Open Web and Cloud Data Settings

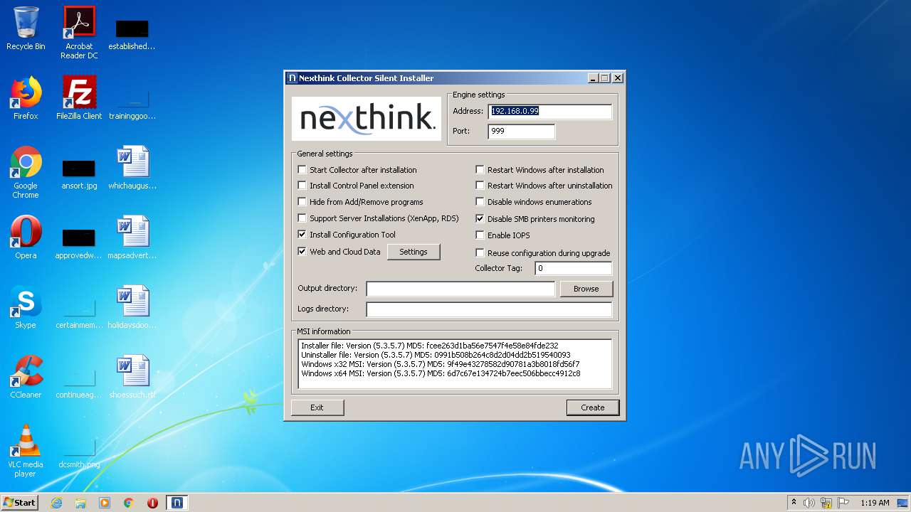(414, 252)
